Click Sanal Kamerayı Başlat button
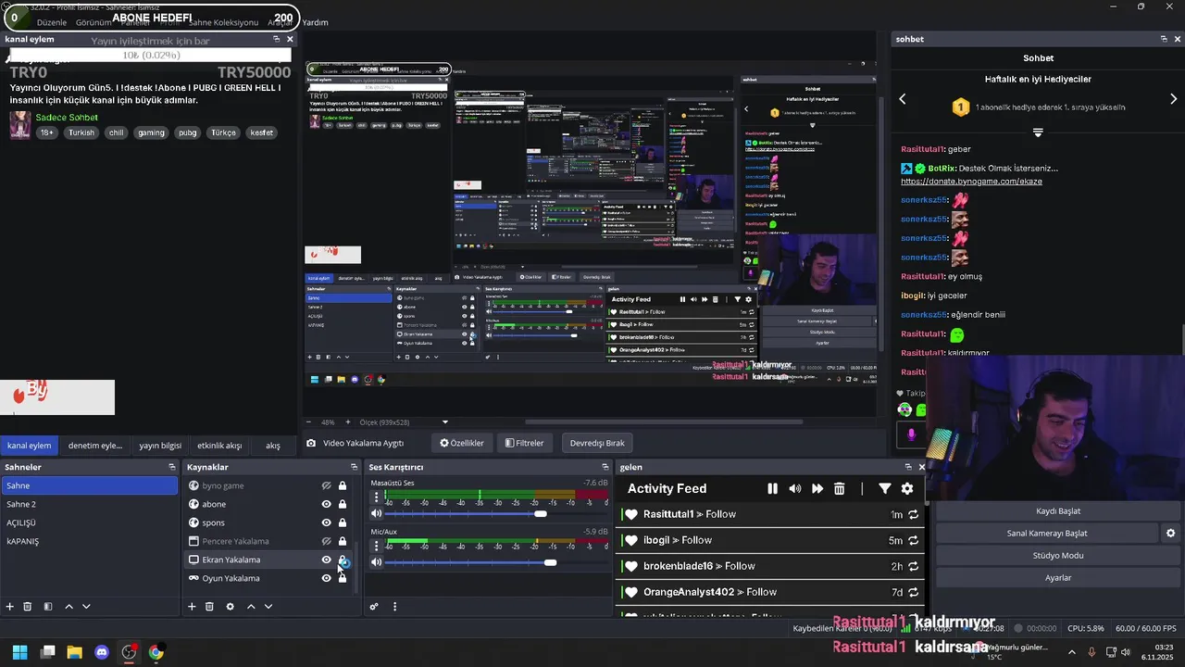The image size is (1185, 667). coord(1047,534)
